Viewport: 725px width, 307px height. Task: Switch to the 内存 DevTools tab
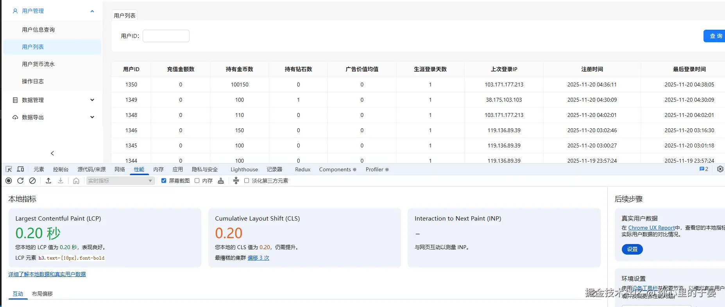pyautogui.click(x=158, y=169)
